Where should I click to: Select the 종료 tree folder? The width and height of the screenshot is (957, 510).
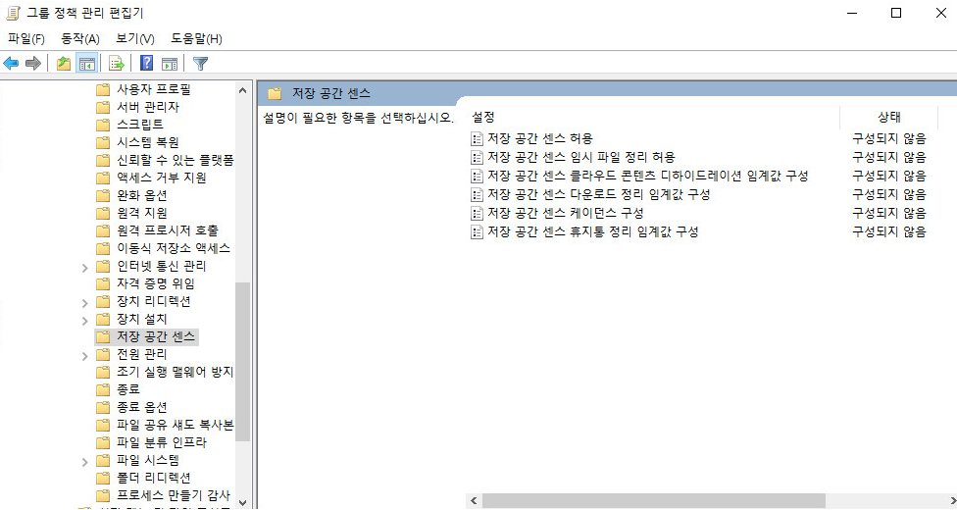128,389
